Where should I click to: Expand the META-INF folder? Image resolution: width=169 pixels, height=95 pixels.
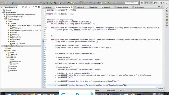tap(7, 55)
